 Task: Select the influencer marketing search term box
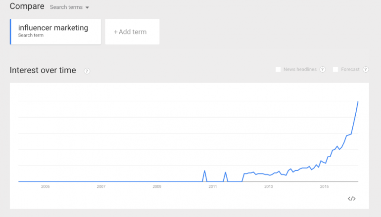point(55,32)
